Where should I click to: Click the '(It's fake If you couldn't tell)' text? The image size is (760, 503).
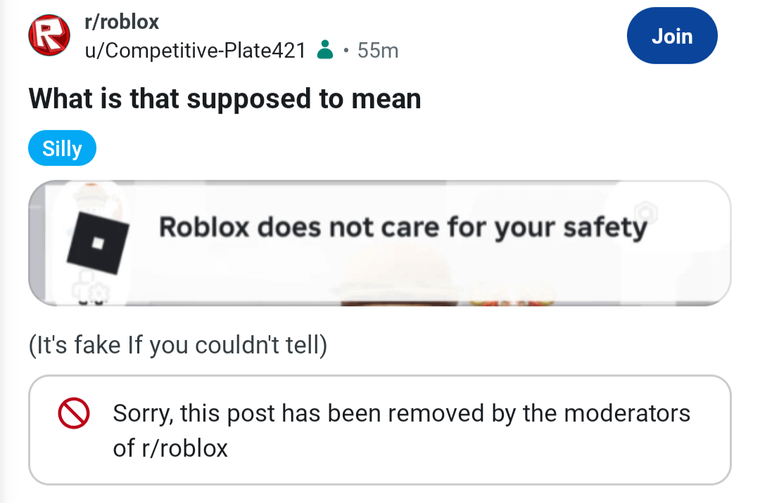click(x=178, y=346)
